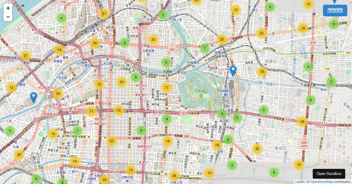Open the yellow cluster labeled 33

(x=111, y=141)
